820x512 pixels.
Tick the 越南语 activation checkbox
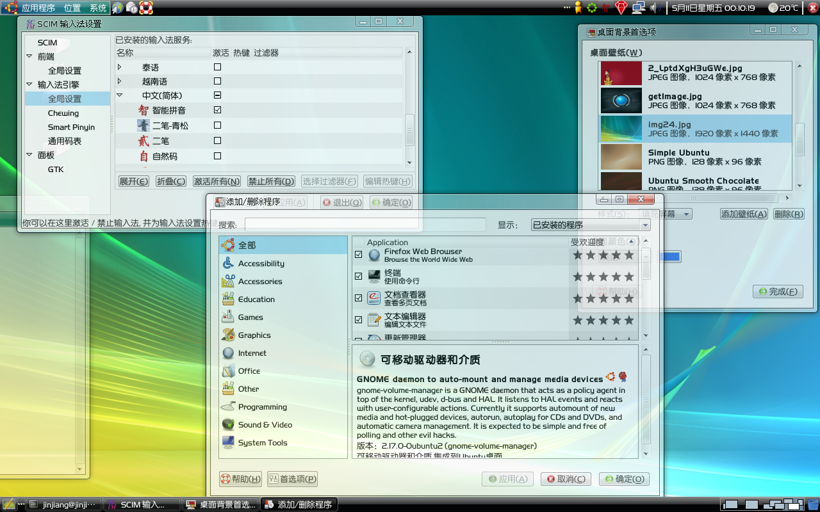tap(217, 81)
